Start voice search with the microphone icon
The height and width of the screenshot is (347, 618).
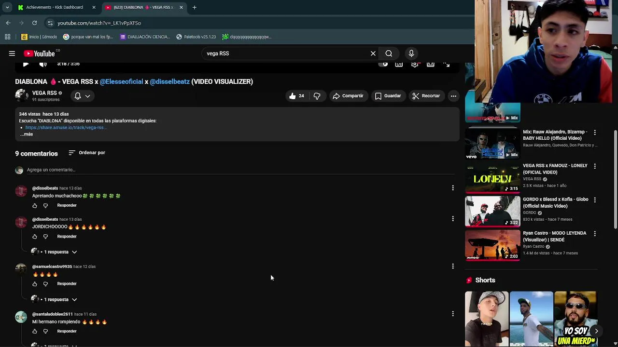[x=411, y=53]
